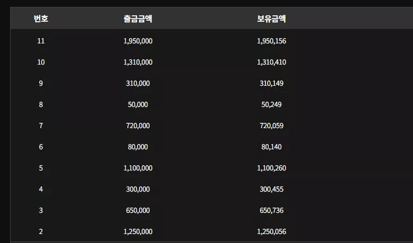Select row number 8
413x243 pixels.
[x=41, y=104]
